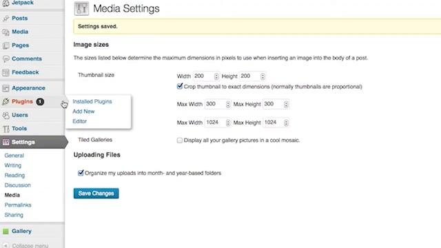Click the Media Settings header icon
Viewport: 441px width, 248px height.
[81, 8]
